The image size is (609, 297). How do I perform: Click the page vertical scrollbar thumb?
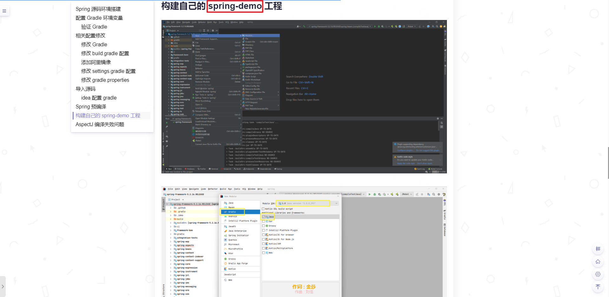(608, 163)
